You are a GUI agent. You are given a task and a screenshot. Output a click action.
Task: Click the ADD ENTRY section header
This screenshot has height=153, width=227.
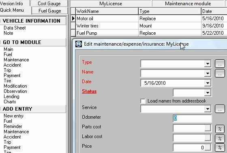(x=33, y=109)
